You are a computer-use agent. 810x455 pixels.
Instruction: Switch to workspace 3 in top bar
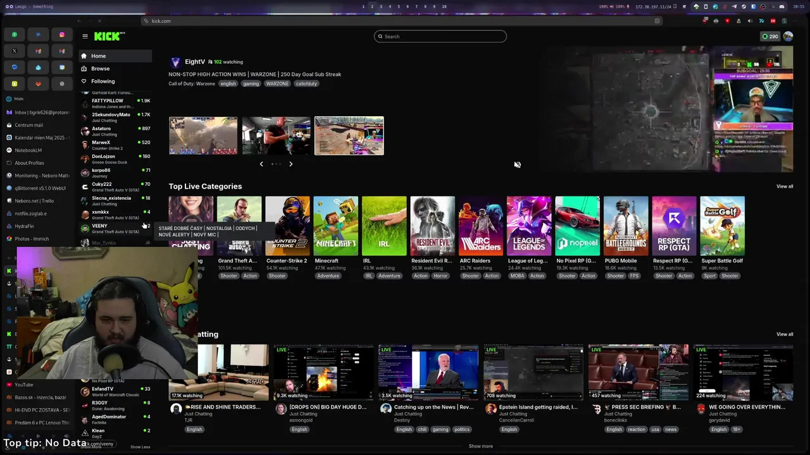tap(381, 6)
